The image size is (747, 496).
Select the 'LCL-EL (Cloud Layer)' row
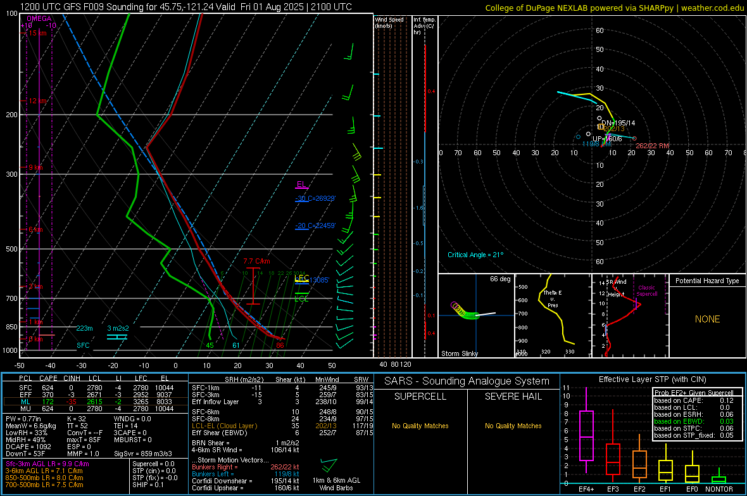(x=282, y=426)
